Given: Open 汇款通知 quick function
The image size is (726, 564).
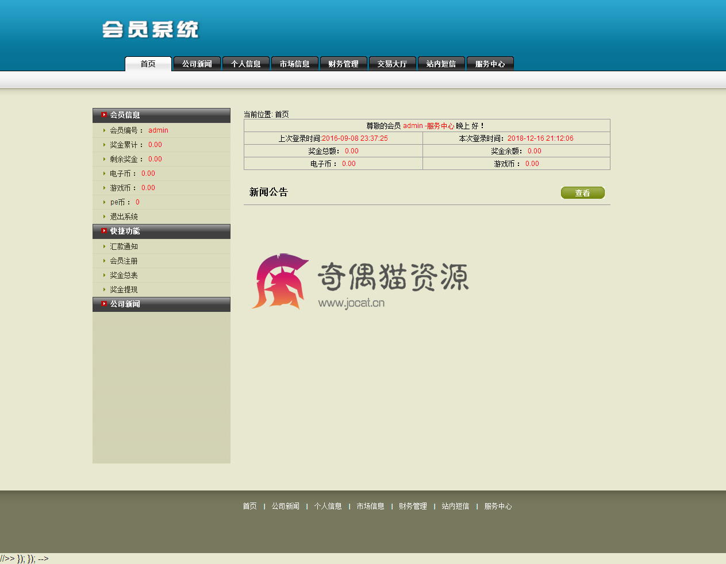Looking at the screenshot, I should point(124,246).
